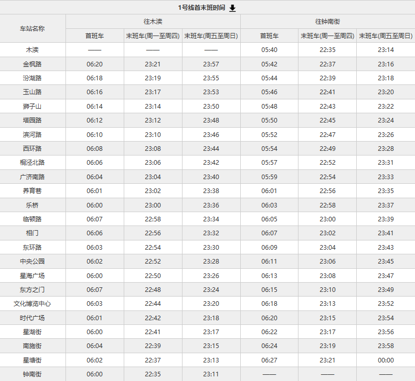
Task: Select 末班车(周五至周日) header under 往钟南街
Action: point(386,36)
